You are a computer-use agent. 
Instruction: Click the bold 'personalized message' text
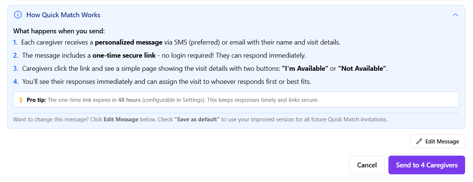pos(129,42)
